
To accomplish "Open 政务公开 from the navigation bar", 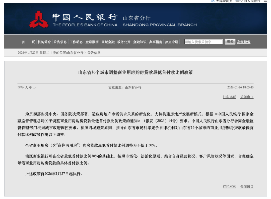I will click(124, 42).
